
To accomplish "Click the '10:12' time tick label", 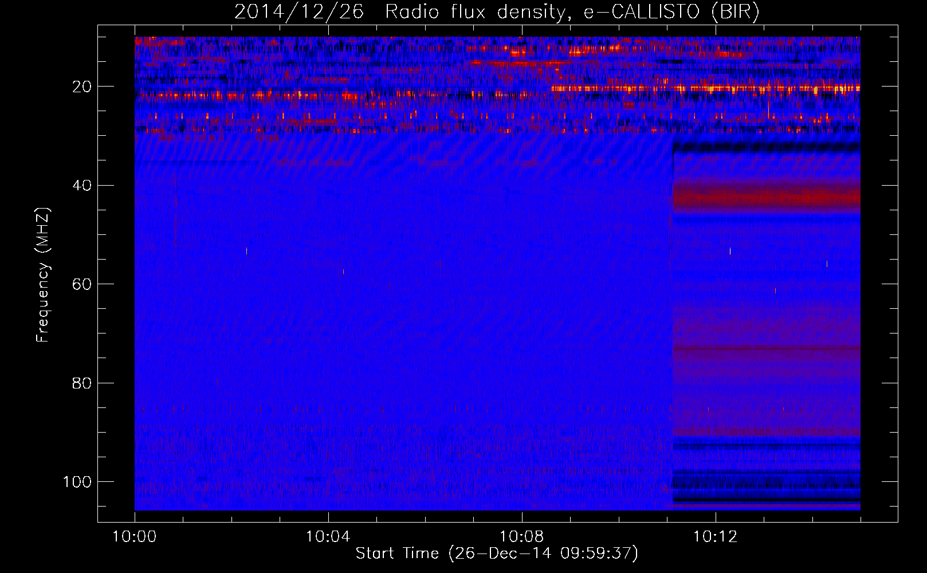I will pyautogui.click(x=715, y=537).
